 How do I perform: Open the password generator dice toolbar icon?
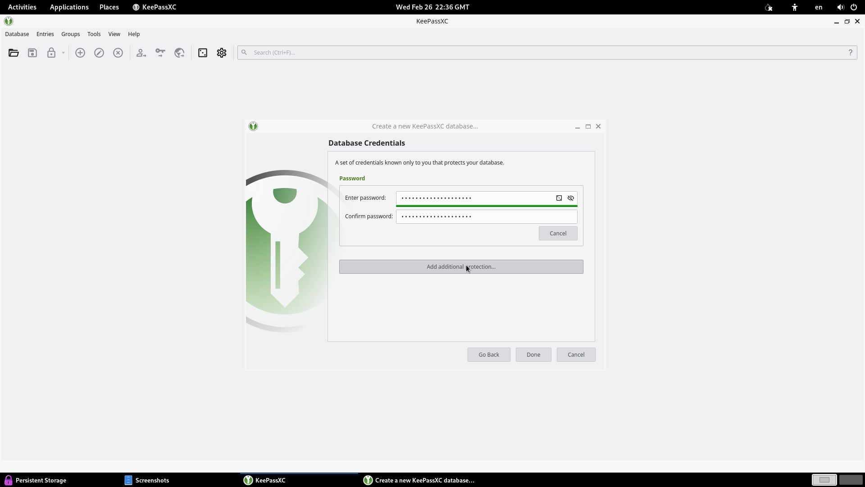(x=203, y=53)
